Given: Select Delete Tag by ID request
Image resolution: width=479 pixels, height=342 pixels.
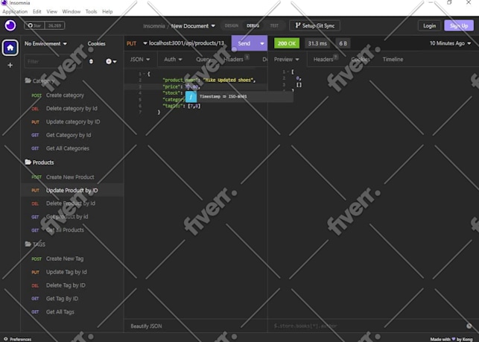Looking at the screenshot, I should click(72, 285).
